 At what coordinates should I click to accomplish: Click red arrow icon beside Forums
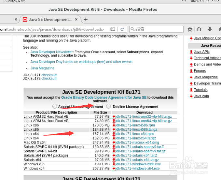click(x=191, y=71)
